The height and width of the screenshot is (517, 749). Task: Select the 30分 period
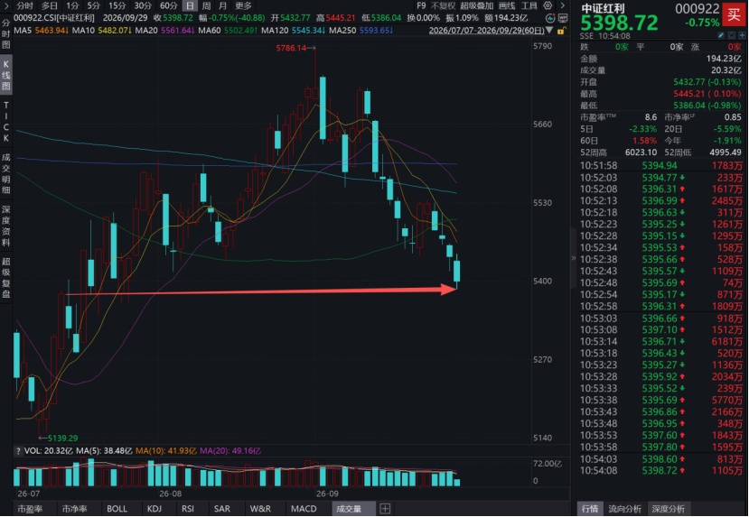[x=143, y=5]
